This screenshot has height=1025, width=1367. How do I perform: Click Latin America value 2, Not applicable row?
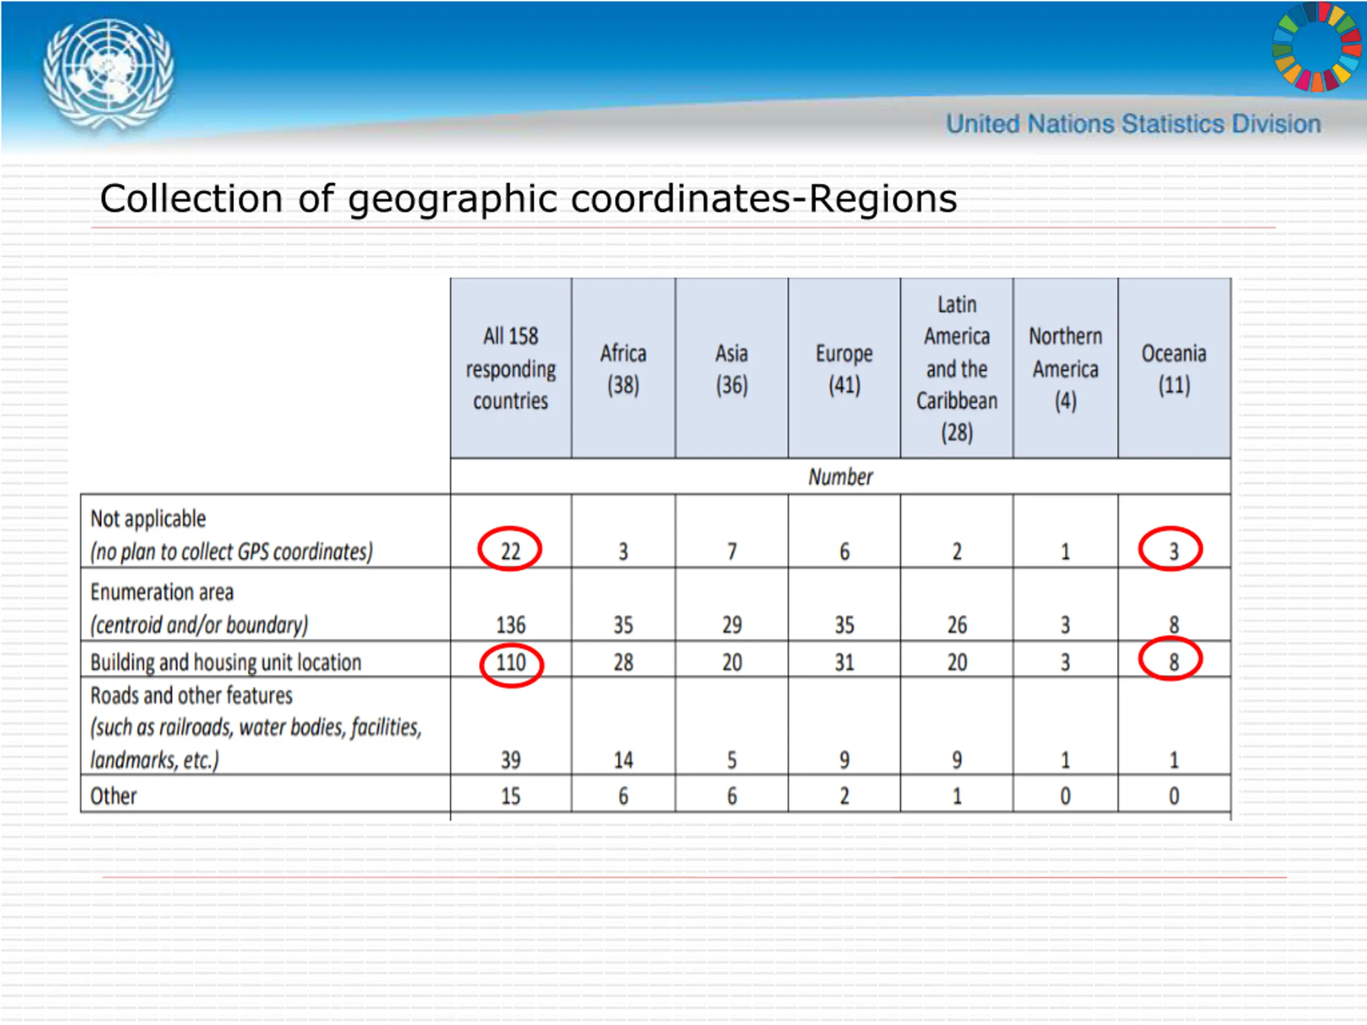[957, 551]
